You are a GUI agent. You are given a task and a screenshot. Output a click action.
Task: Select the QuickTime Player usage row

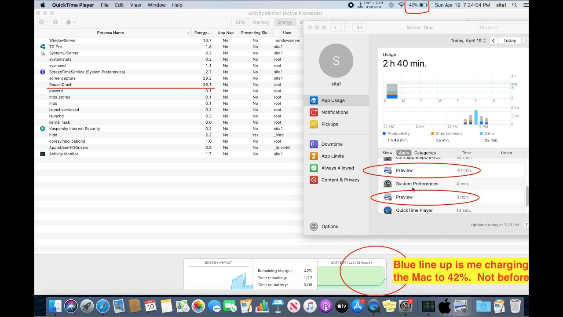451,210
